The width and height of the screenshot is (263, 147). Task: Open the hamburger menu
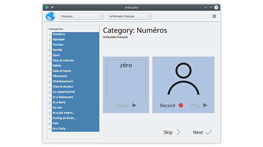[x=214, y=16]
